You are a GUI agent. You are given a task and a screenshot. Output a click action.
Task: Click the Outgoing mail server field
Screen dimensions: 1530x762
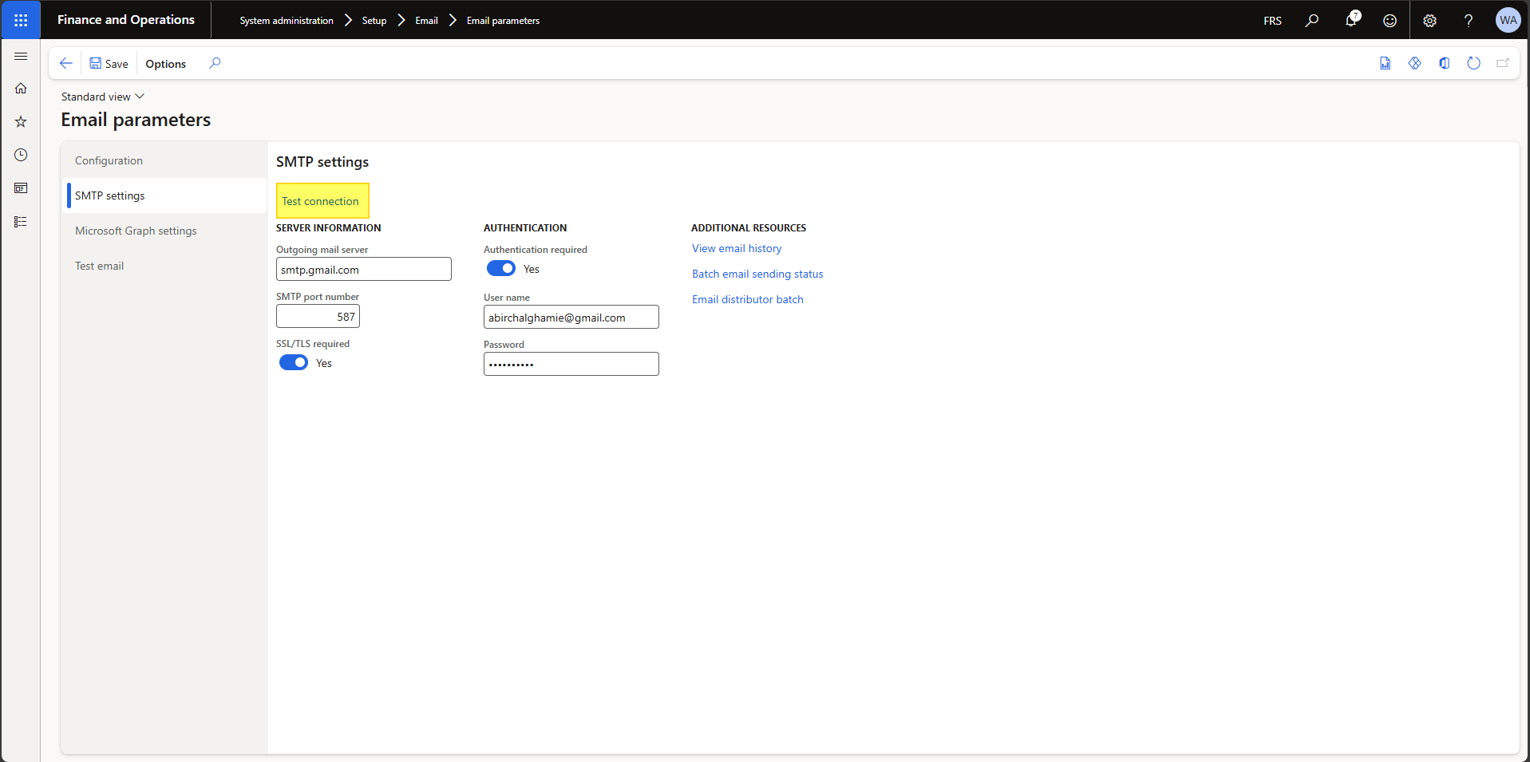pyautogui.click(x=364, y=269)
